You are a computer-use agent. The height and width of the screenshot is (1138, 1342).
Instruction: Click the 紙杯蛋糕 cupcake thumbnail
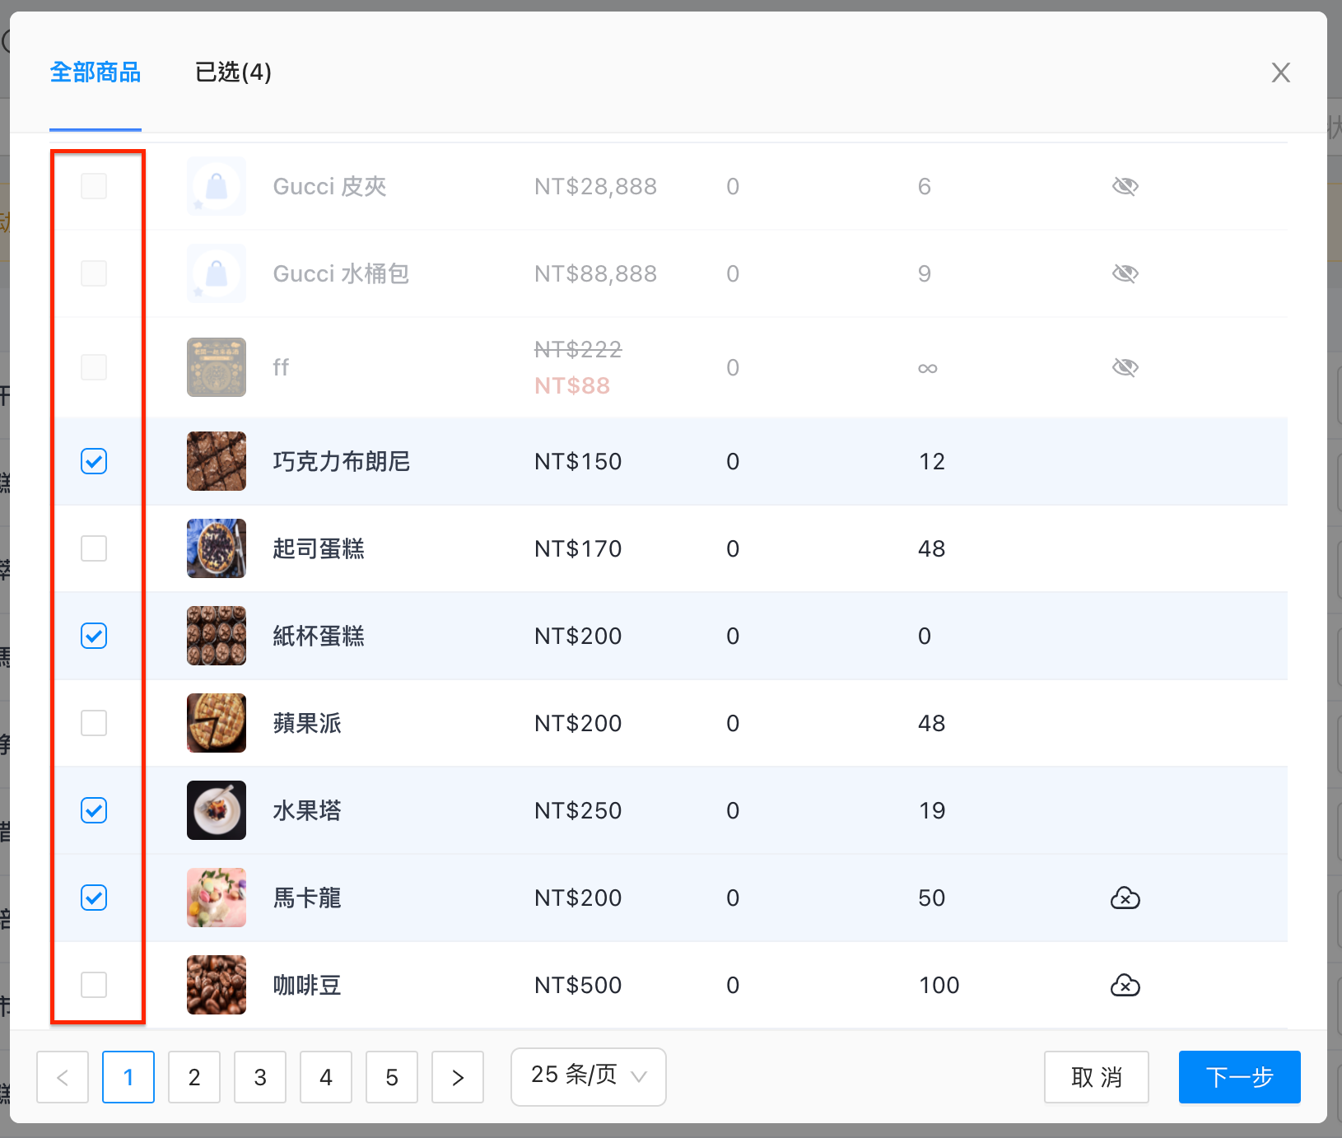point(217,636)
